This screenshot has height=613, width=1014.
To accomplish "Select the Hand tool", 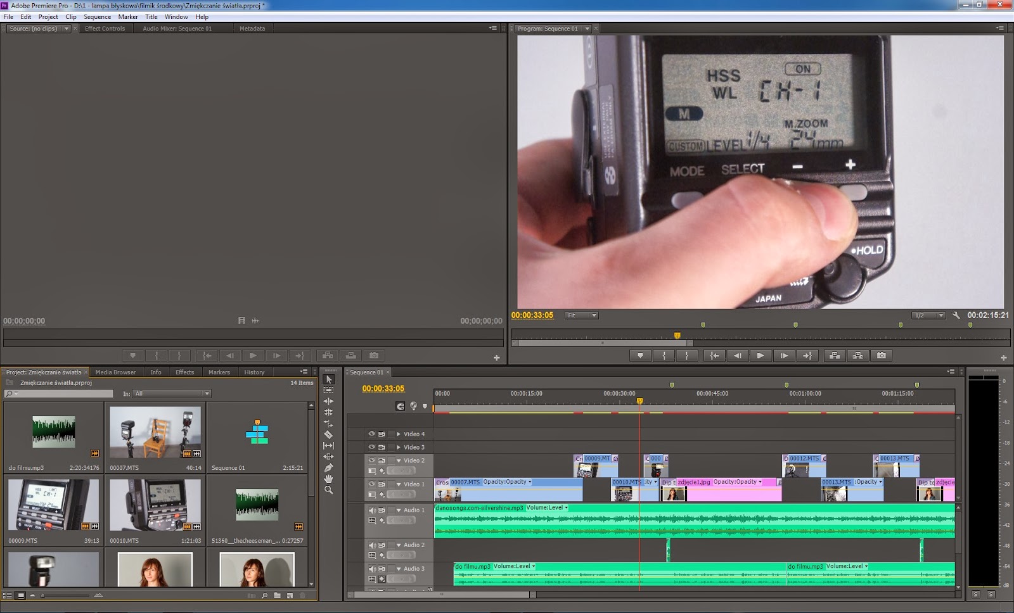I will (x=328, y=479).
